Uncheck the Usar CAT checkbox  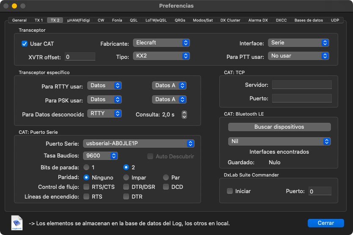(25, 44)
